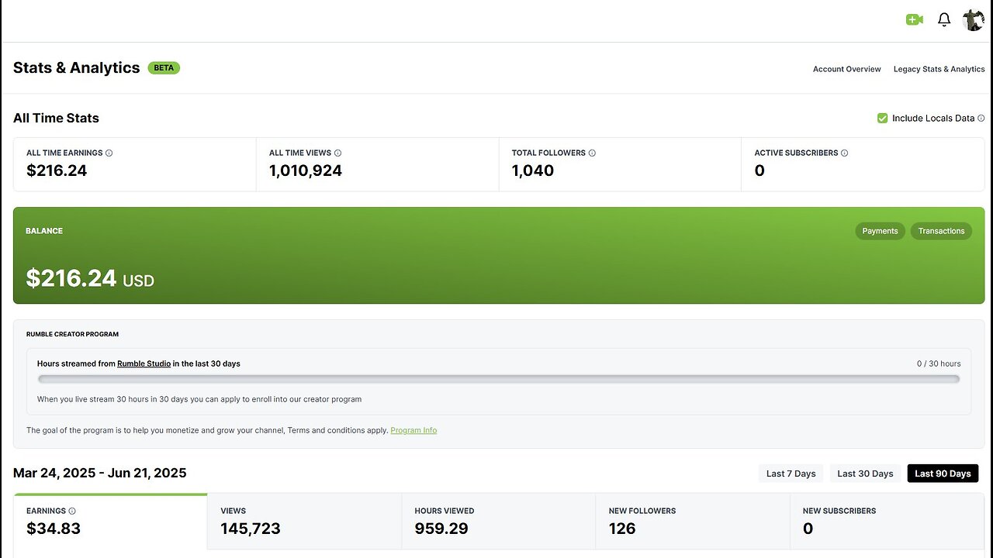Viewport: 993px width, 558px height.
Task: Open the Program Info link
Action: [x=413, y=430]
